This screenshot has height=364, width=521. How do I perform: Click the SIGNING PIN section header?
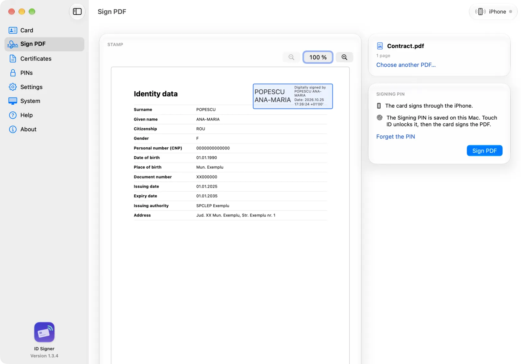click(390, 94)
